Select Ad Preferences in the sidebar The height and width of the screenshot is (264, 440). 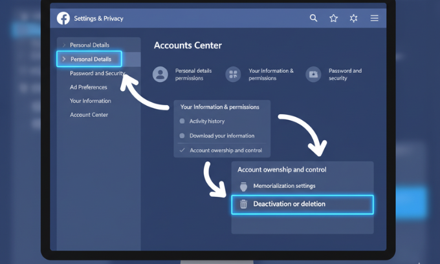(x=89, y=87)
